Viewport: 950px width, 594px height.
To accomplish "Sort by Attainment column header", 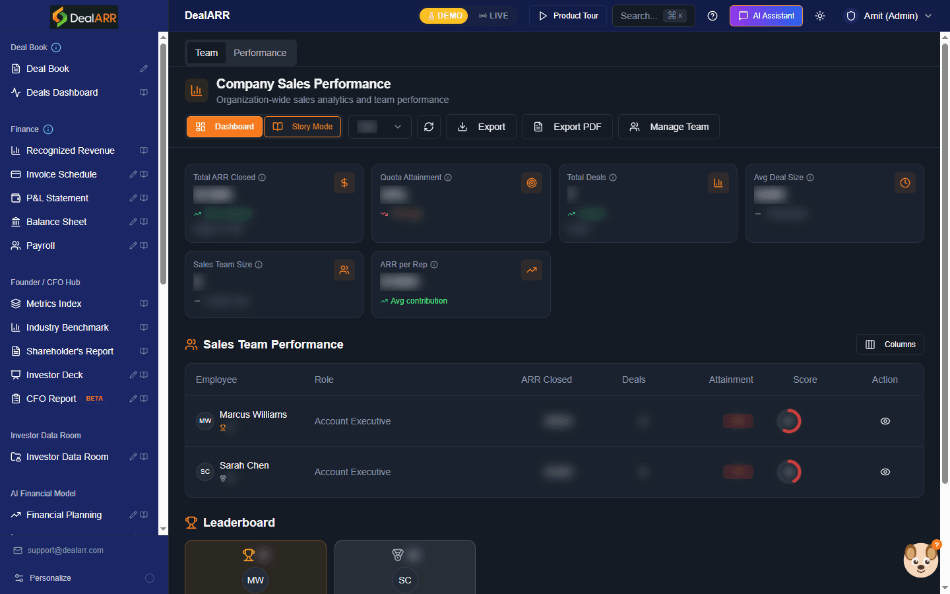I will (x=731, y=379).
